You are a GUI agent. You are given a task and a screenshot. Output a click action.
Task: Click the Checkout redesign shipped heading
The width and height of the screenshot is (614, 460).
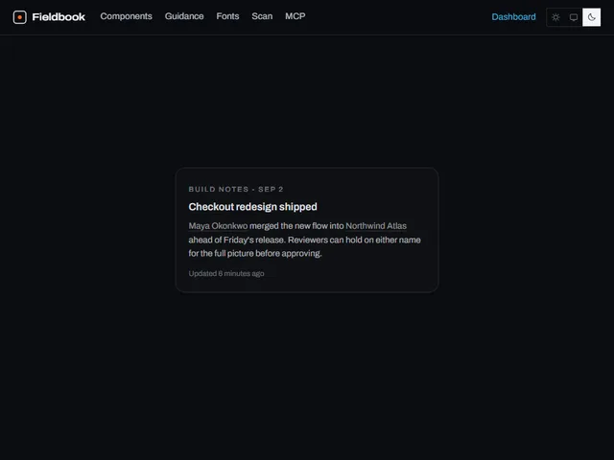252,207
